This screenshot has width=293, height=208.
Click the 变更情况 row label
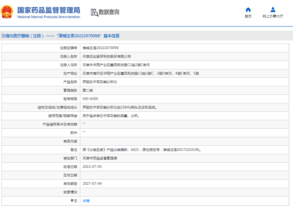(70, 192)
